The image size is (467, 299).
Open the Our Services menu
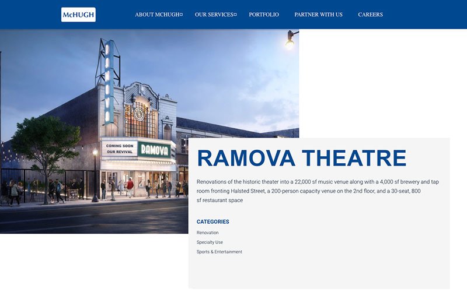pos(214,15)
